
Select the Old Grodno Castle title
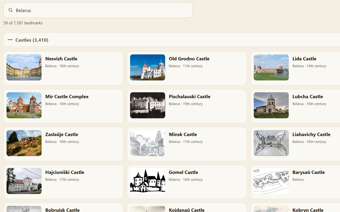[189, 59]
